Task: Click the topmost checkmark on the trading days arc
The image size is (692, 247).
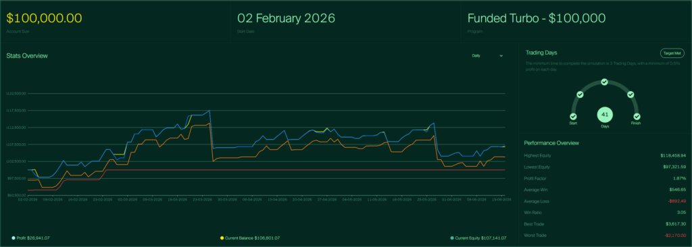Action: coord(605,82)
